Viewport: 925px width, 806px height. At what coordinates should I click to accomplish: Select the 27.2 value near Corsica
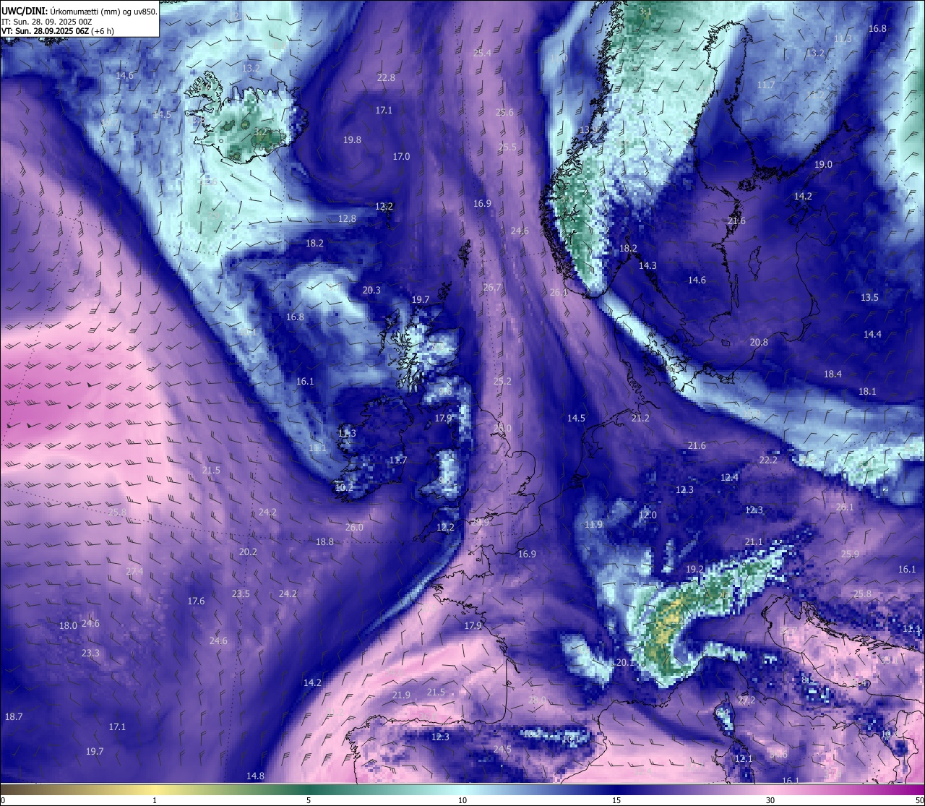point(746,701)
